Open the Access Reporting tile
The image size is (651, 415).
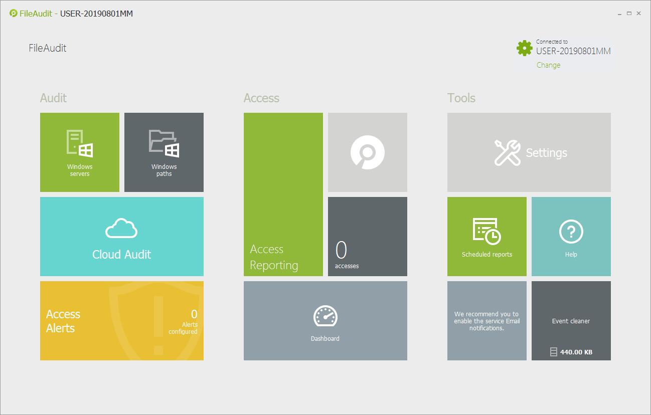click(x=283, y=194)
